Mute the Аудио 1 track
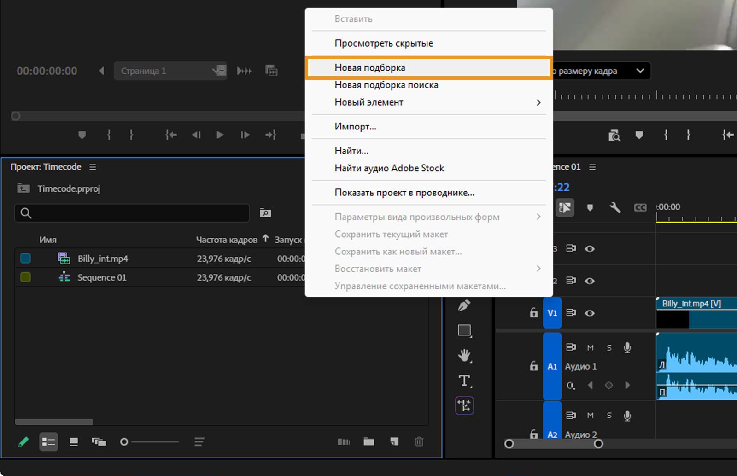The width and height of the screenshot is (737, 476). [590, 348]
